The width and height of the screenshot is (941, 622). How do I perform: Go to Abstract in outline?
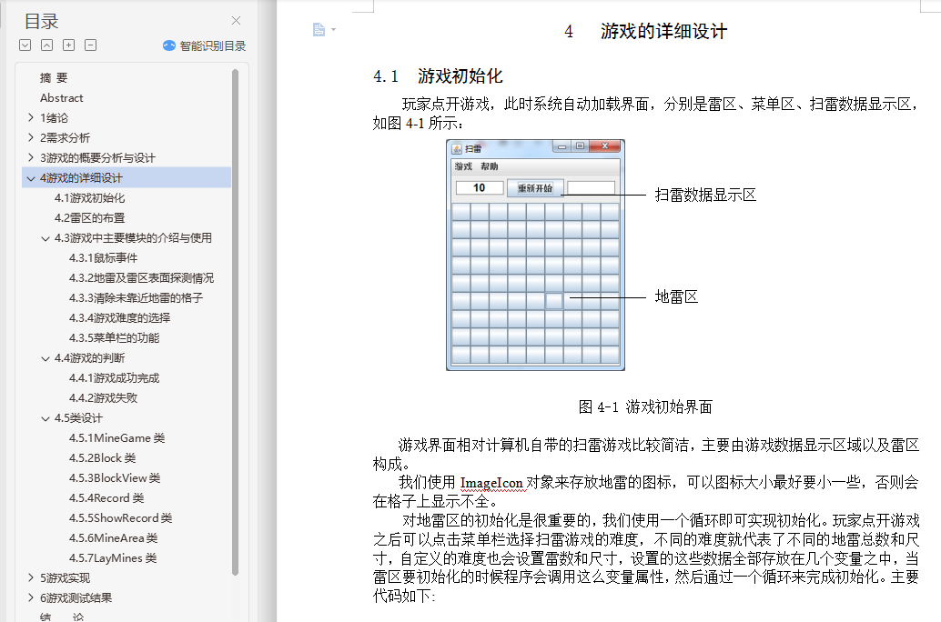[61, 98]
